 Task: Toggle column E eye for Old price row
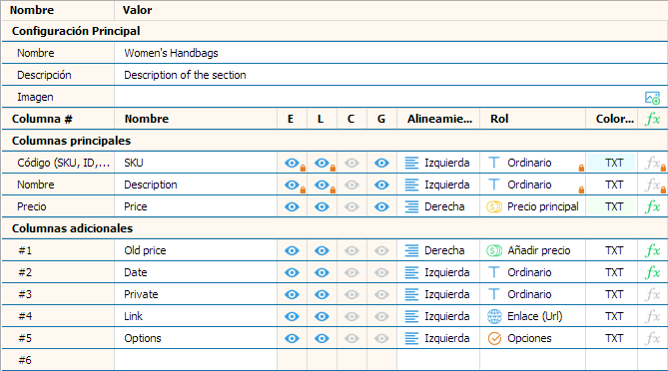coord(292,250)
